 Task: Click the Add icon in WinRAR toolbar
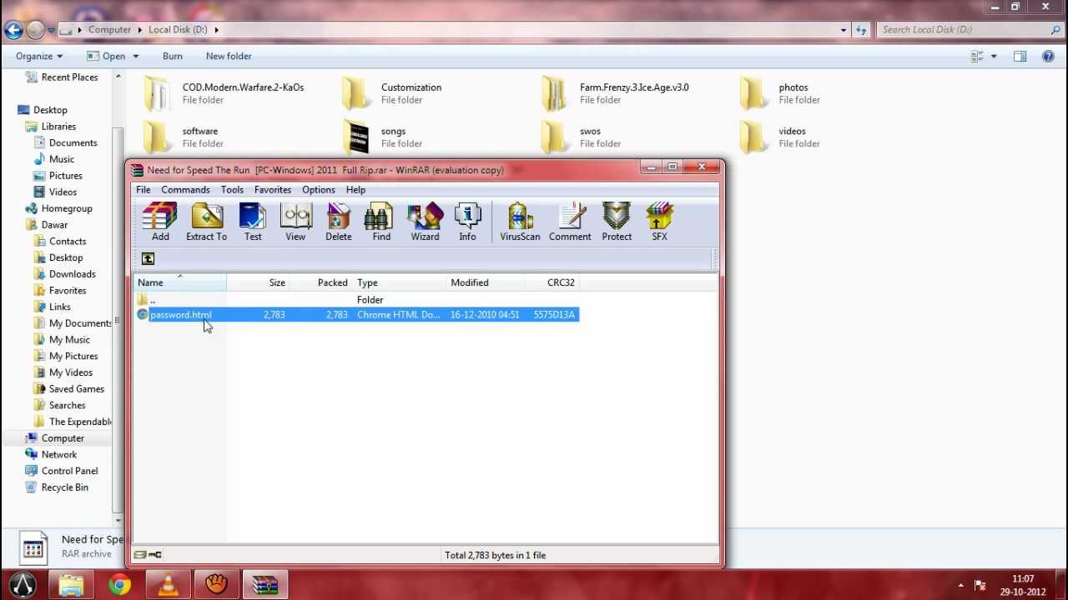159,222
